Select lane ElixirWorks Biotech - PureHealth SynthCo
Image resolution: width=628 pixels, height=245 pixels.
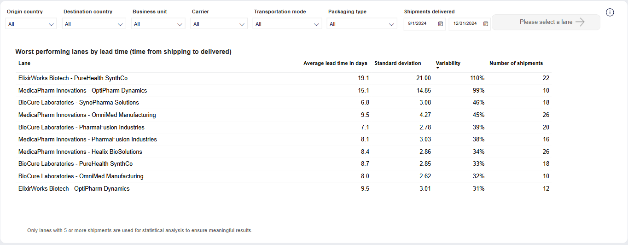pos(73,78)
